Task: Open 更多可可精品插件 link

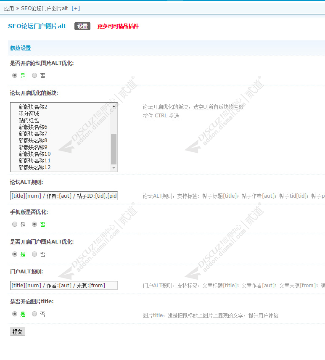Action: 118,26
